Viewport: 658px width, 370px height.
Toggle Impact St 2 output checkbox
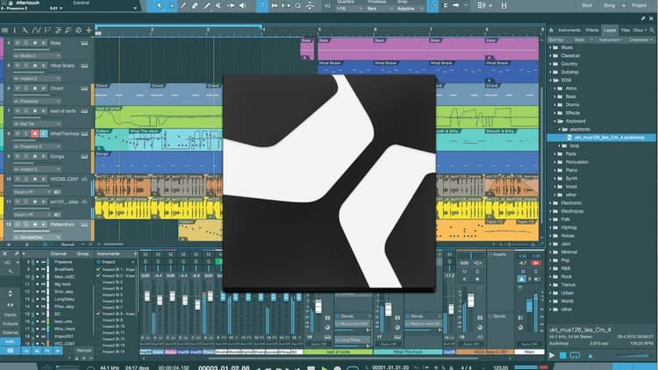coord(98,275)
